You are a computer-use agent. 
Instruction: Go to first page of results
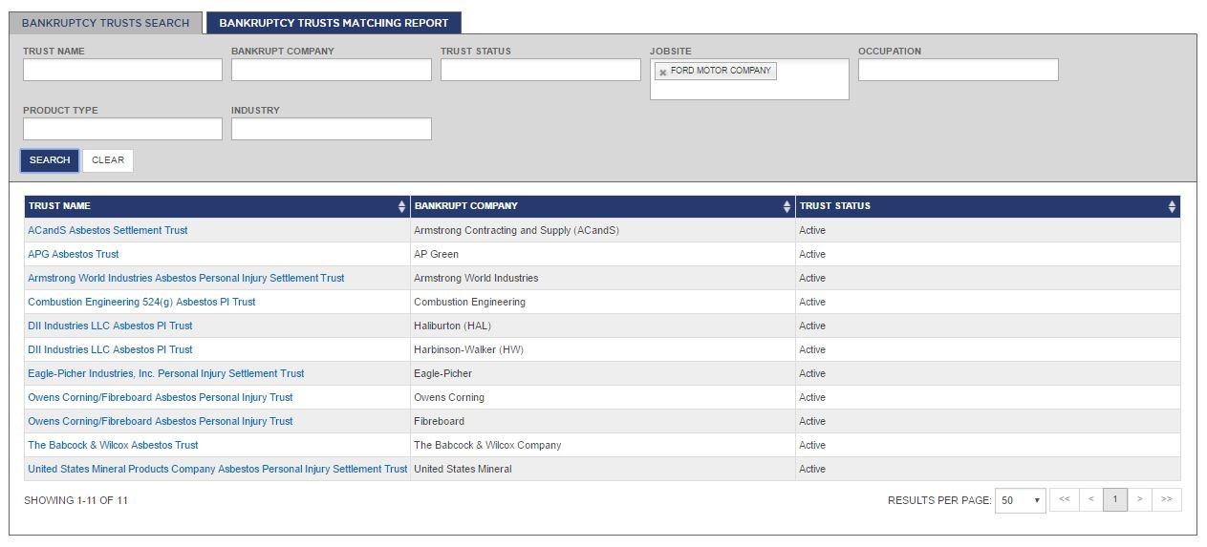(x=1065, y=499)
